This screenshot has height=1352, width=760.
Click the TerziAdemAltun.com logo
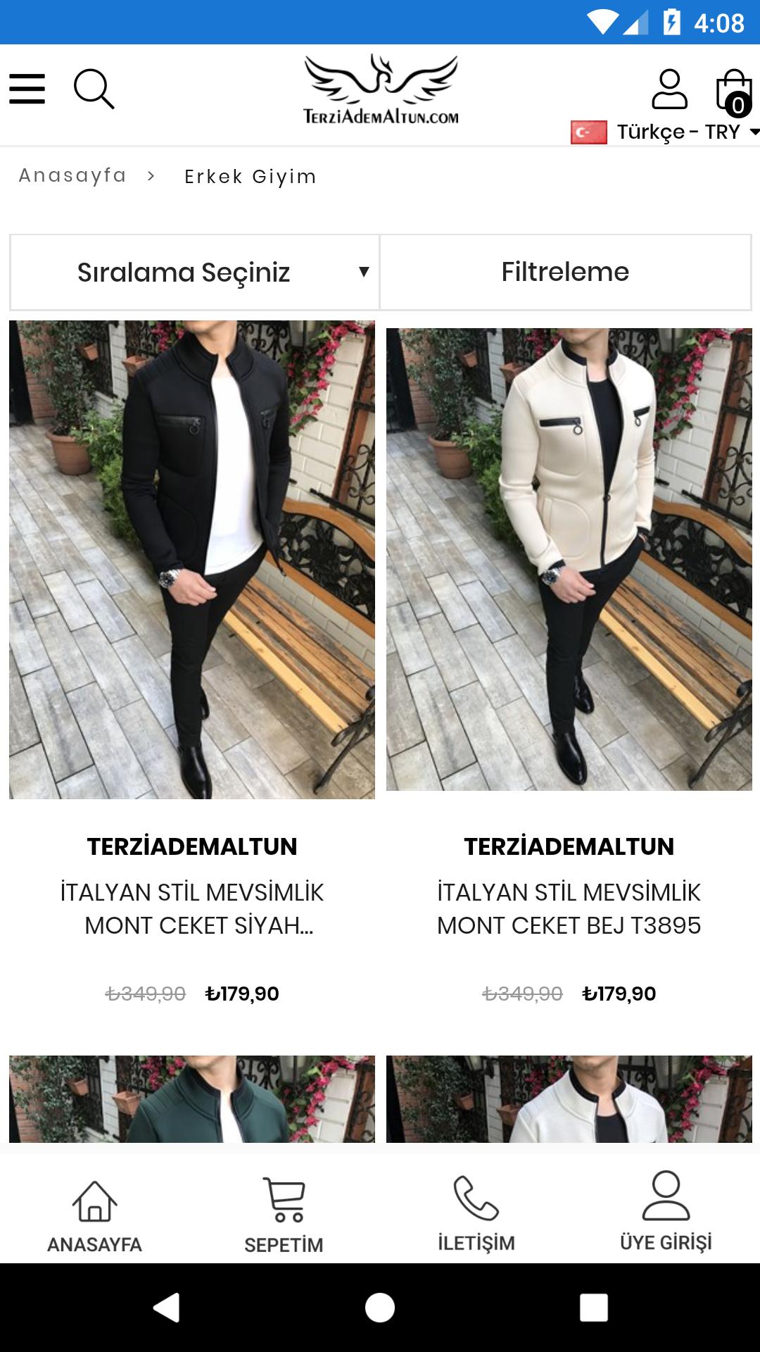(x=381, y=89)
